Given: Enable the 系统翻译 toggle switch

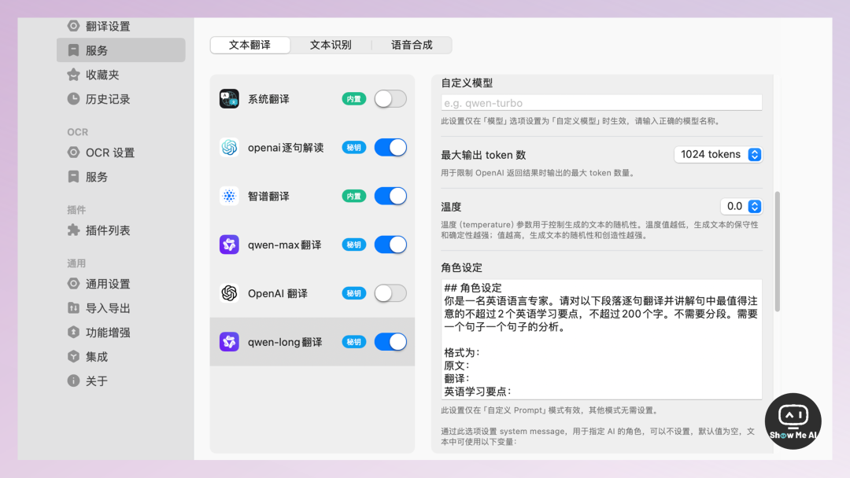Looking at the screenshot, I should point(390,98).
